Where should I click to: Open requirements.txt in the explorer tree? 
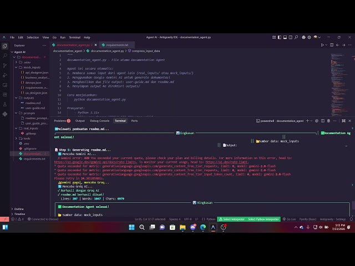coord(32,159)
